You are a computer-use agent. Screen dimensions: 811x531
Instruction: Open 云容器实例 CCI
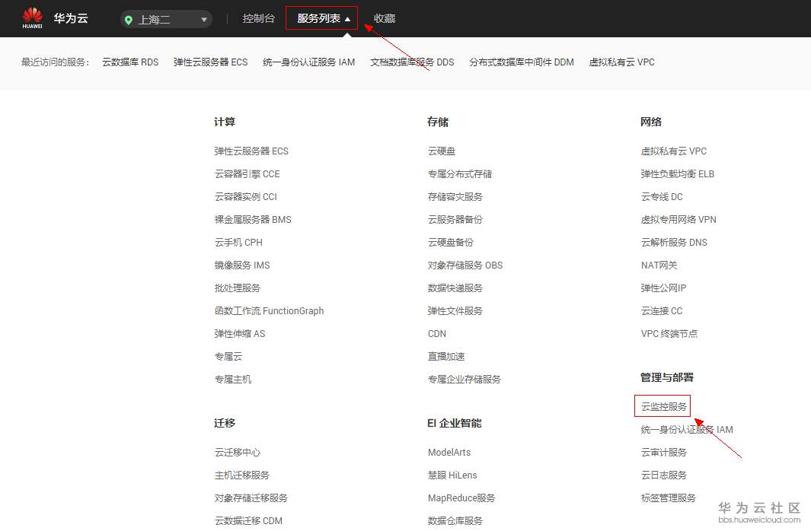coord(246,197)
